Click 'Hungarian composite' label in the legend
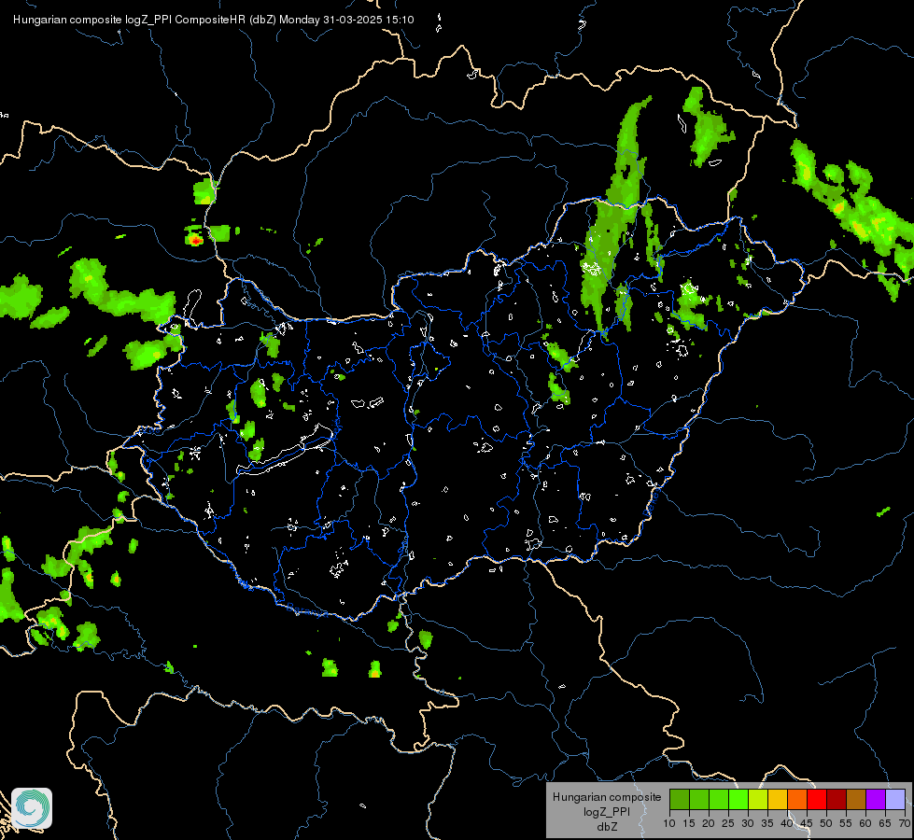Screen dimensions: 914x840 click(607, 797)
